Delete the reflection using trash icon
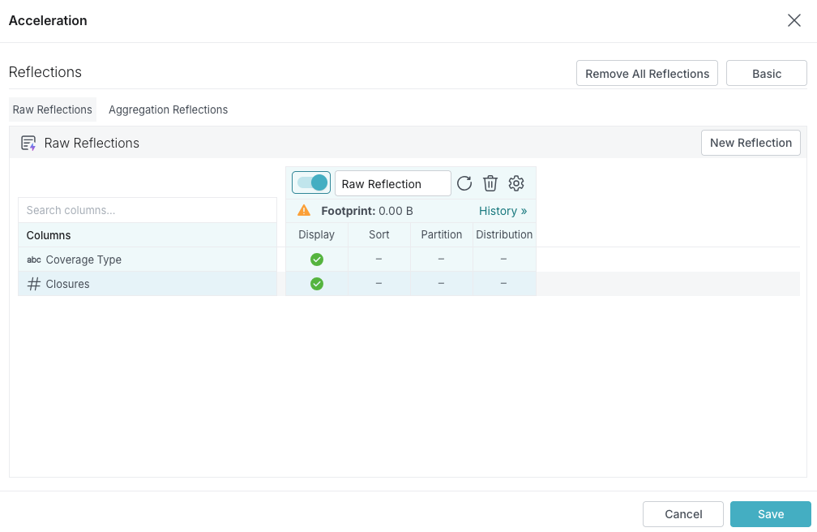817x532 pixels. [x=490, y=183]
